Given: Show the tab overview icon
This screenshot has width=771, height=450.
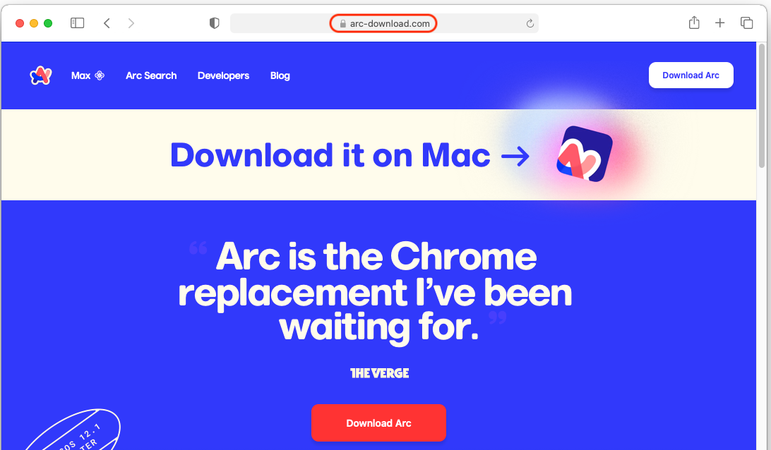Looking at the screenshot, I should [x=746, y=23].
